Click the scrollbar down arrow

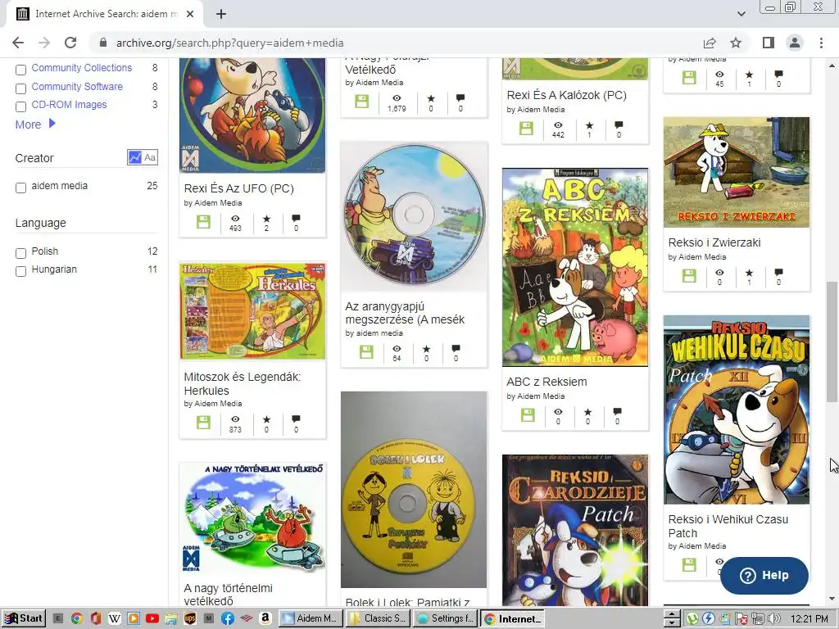tap(832, 599)
